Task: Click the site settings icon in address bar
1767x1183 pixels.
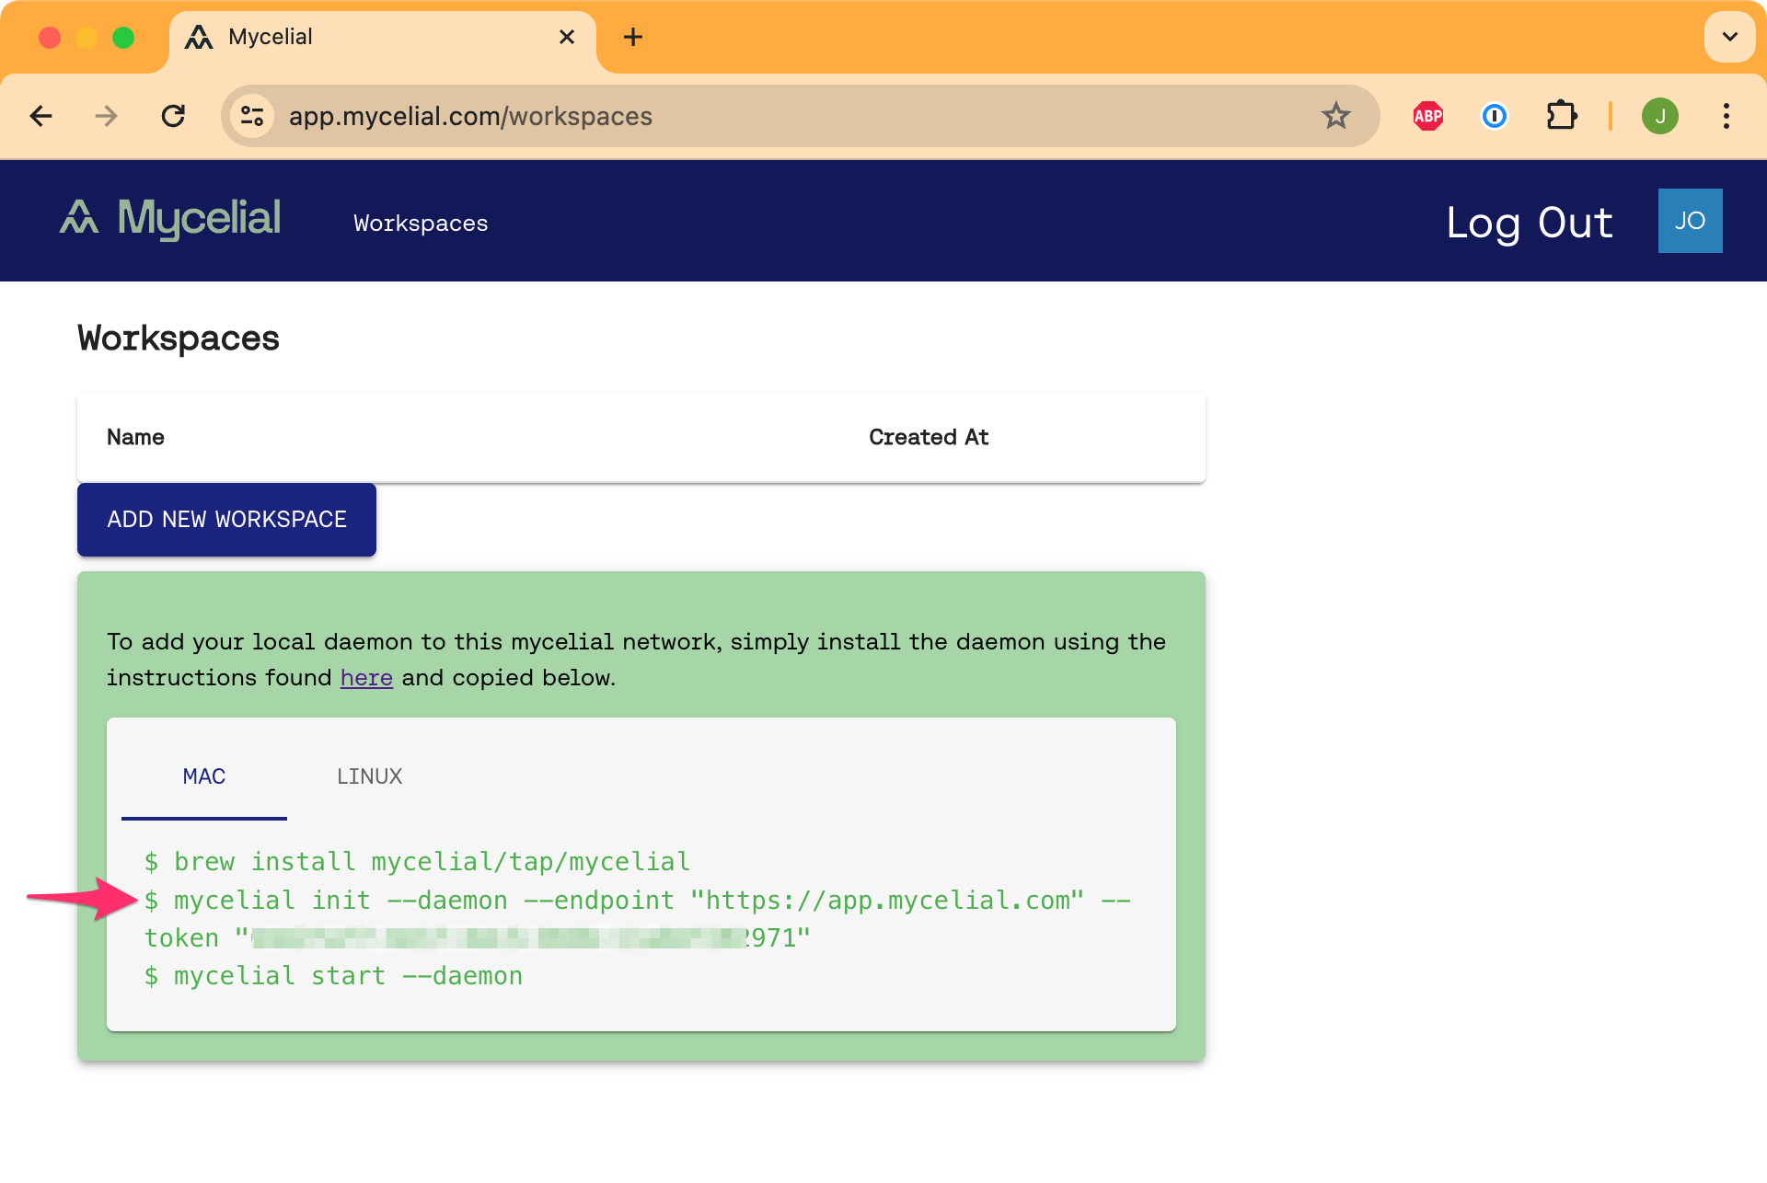Action: point(252,116)
